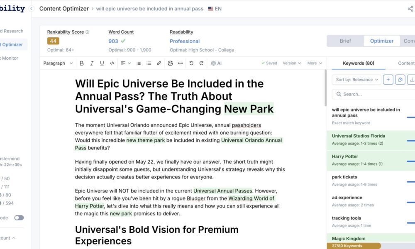Viewport: 415px width, 249px height.
Task: Click the highlighted phrase 'new theme park'
Action: coord(146,140)
